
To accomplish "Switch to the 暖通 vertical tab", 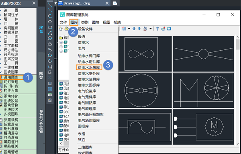I will click(41, 76).
